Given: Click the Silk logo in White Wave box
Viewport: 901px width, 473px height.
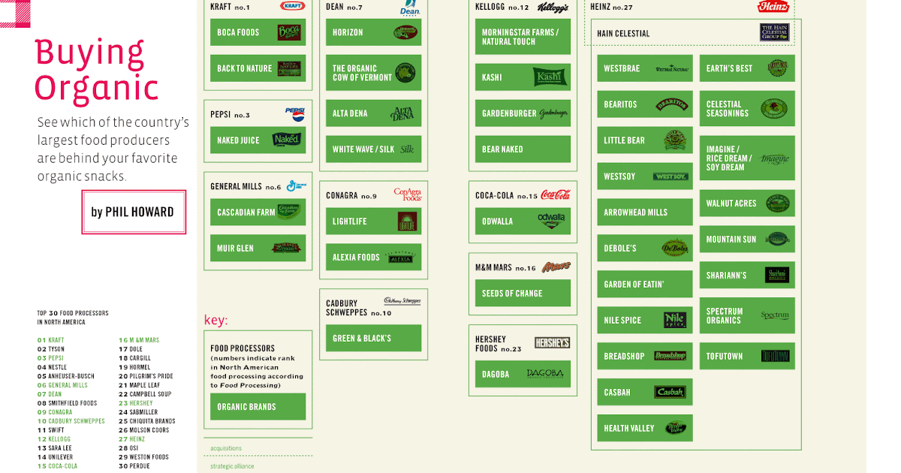Looking at the screenshot, I should coord(406,149).
